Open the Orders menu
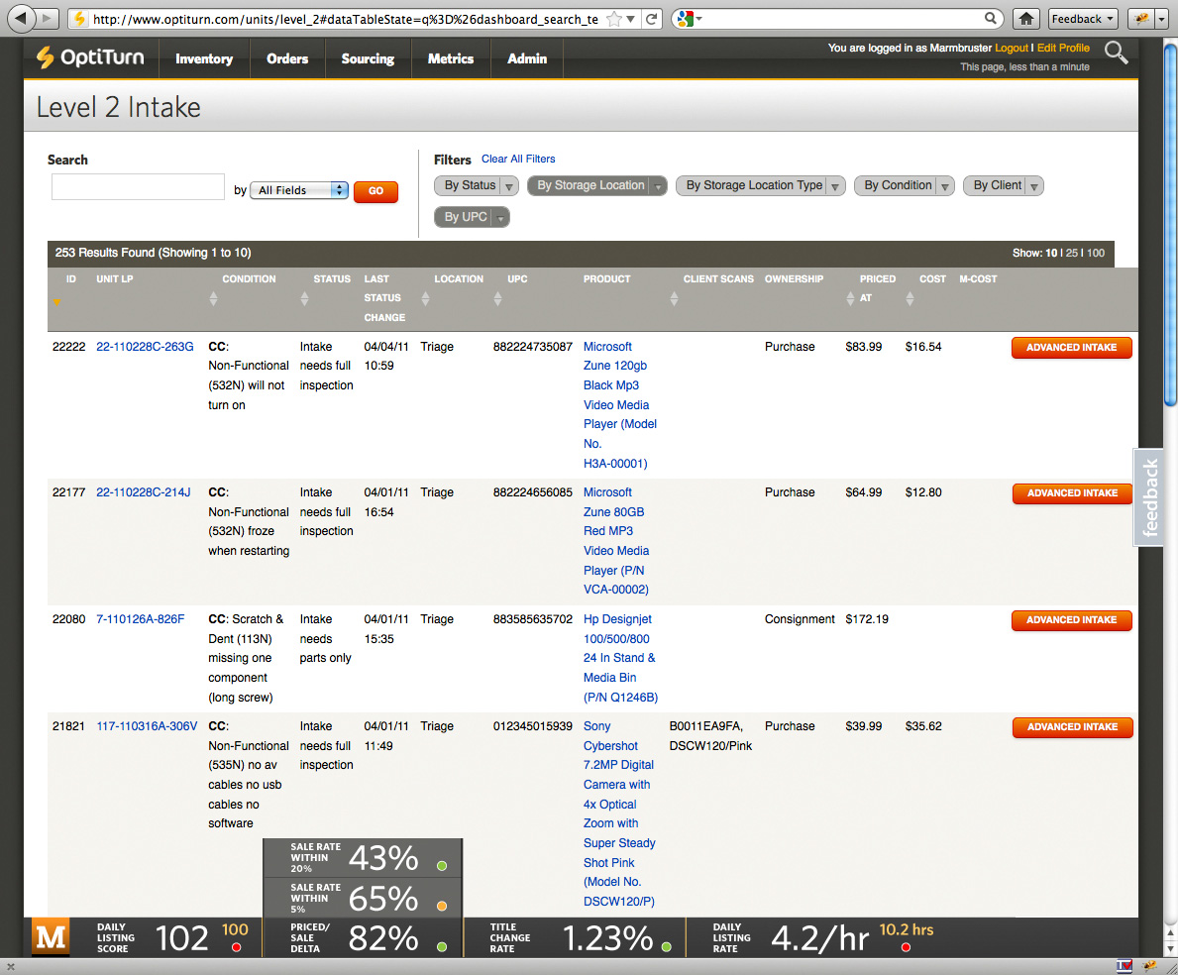The height and width of the screenshot is (975, 1178). 287,58
